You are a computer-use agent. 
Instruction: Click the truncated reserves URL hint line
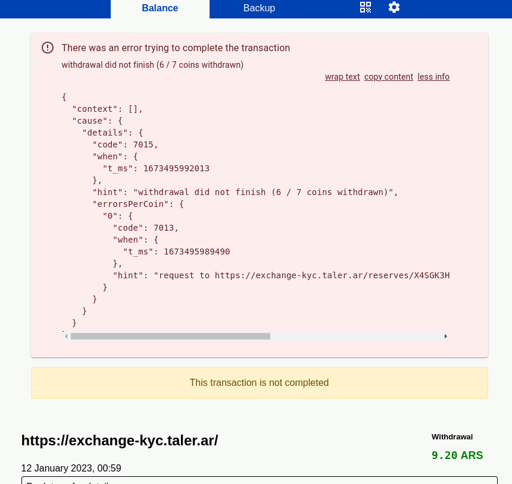(x=281, y=275)
